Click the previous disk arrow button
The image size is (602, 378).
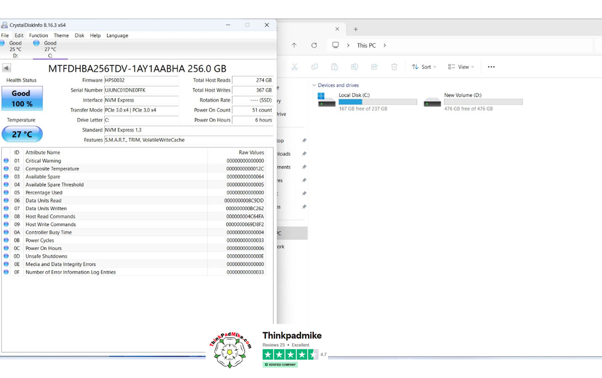point(7,68)
